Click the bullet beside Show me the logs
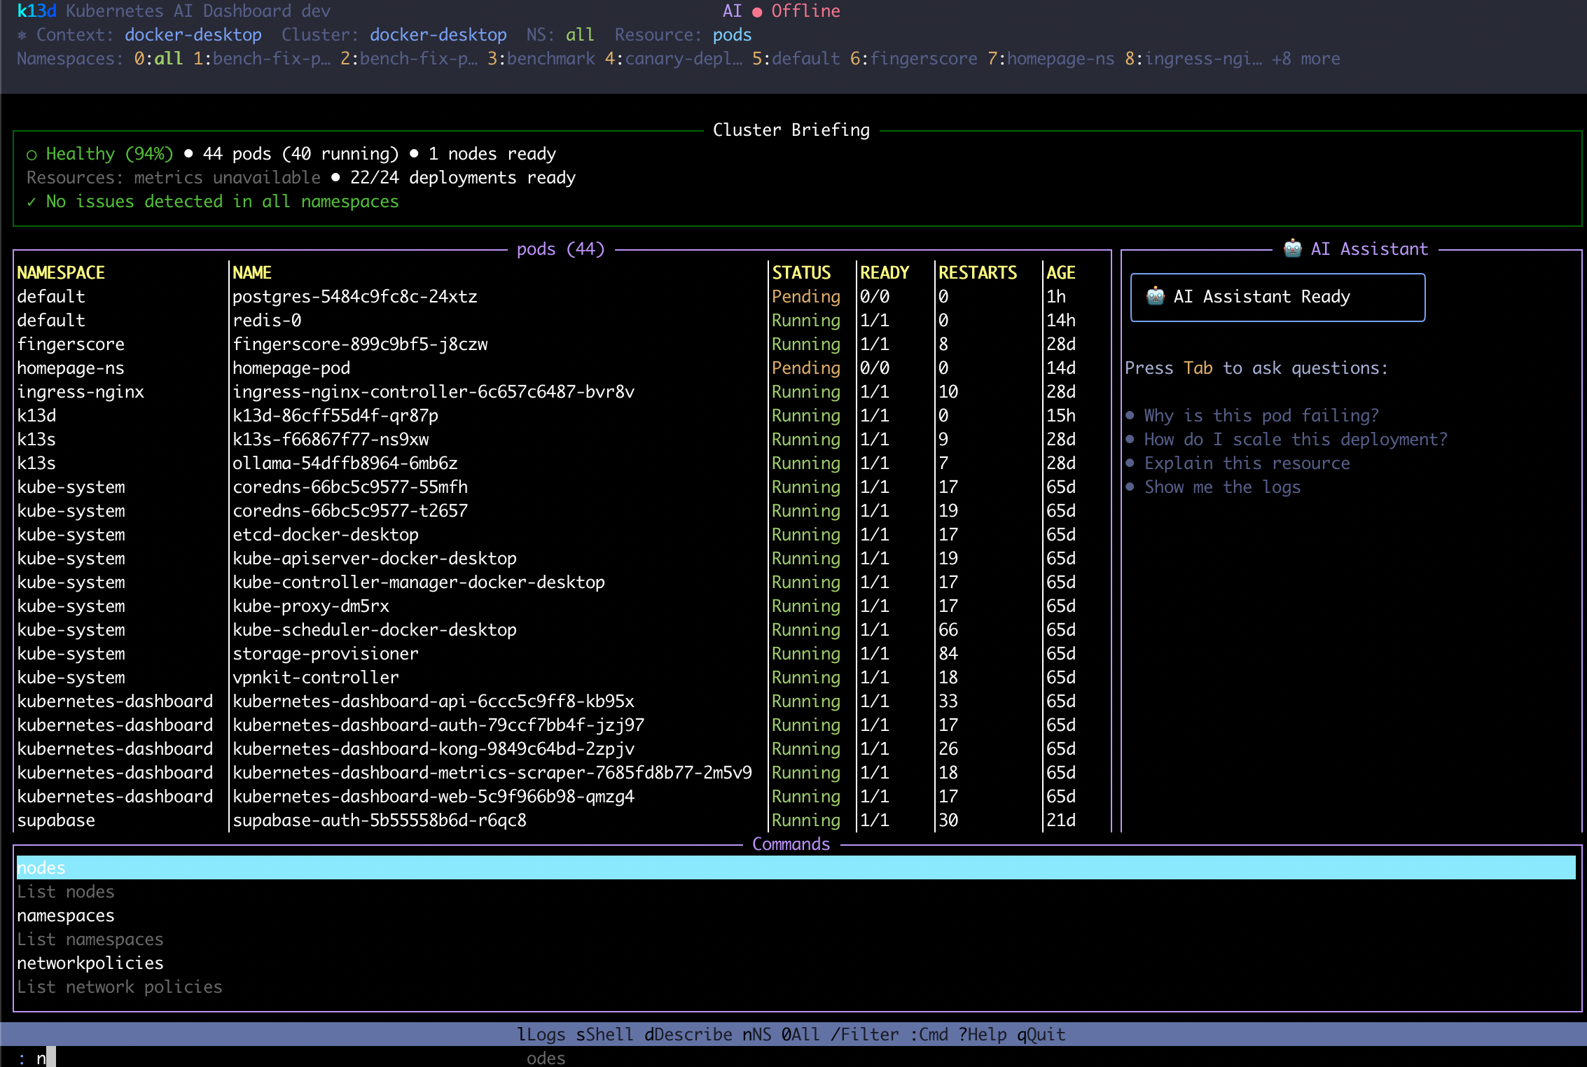This screenshot has width=1587, height=1067. pos(1130,487)
